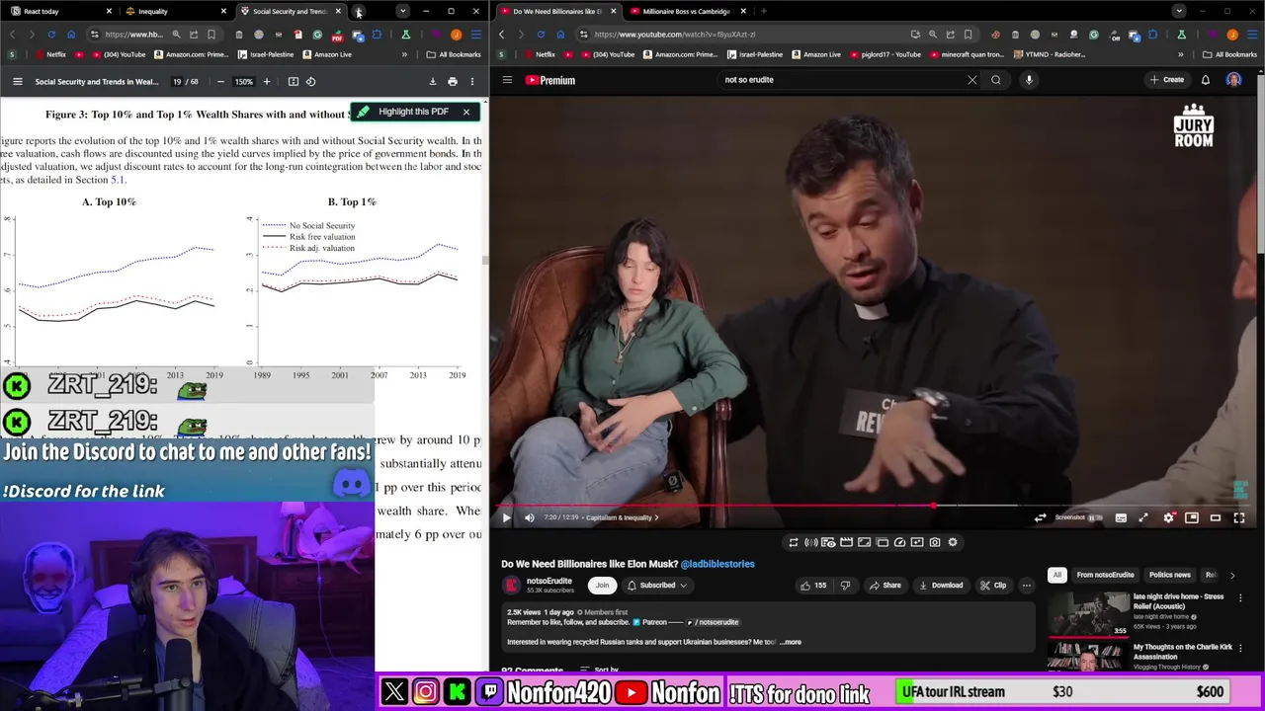Mute the YouTube video volume
The height and width of the screenshot is (711, 1265).
pyautogui.click(x=530, y=517)
